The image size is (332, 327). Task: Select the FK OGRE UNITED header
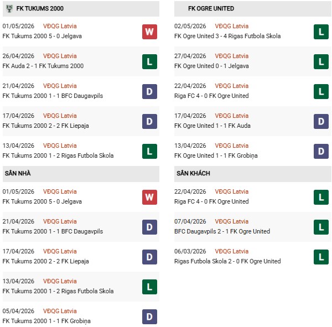(x=253, y=9)
